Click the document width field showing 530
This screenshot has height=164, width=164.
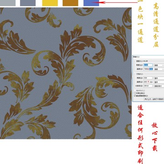coord(148,78)
